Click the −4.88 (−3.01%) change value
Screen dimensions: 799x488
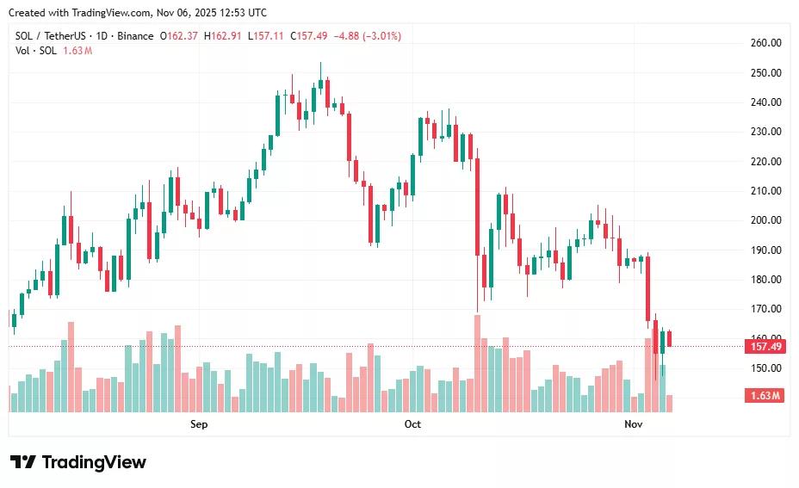click(x=368, y=36)
